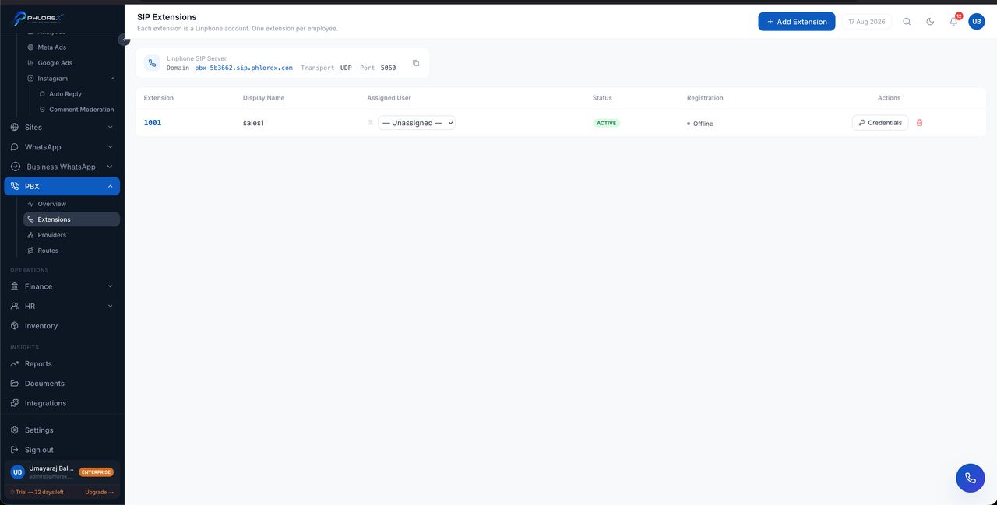Expand the Sites menu
This screenshot has width=997, height=505.
(62, 127)
